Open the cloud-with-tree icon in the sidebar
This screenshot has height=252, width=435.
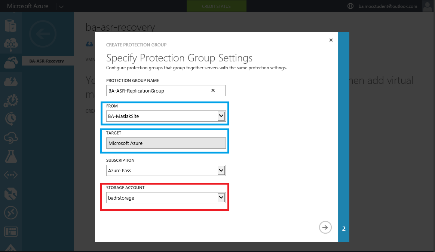coord(11,45)
